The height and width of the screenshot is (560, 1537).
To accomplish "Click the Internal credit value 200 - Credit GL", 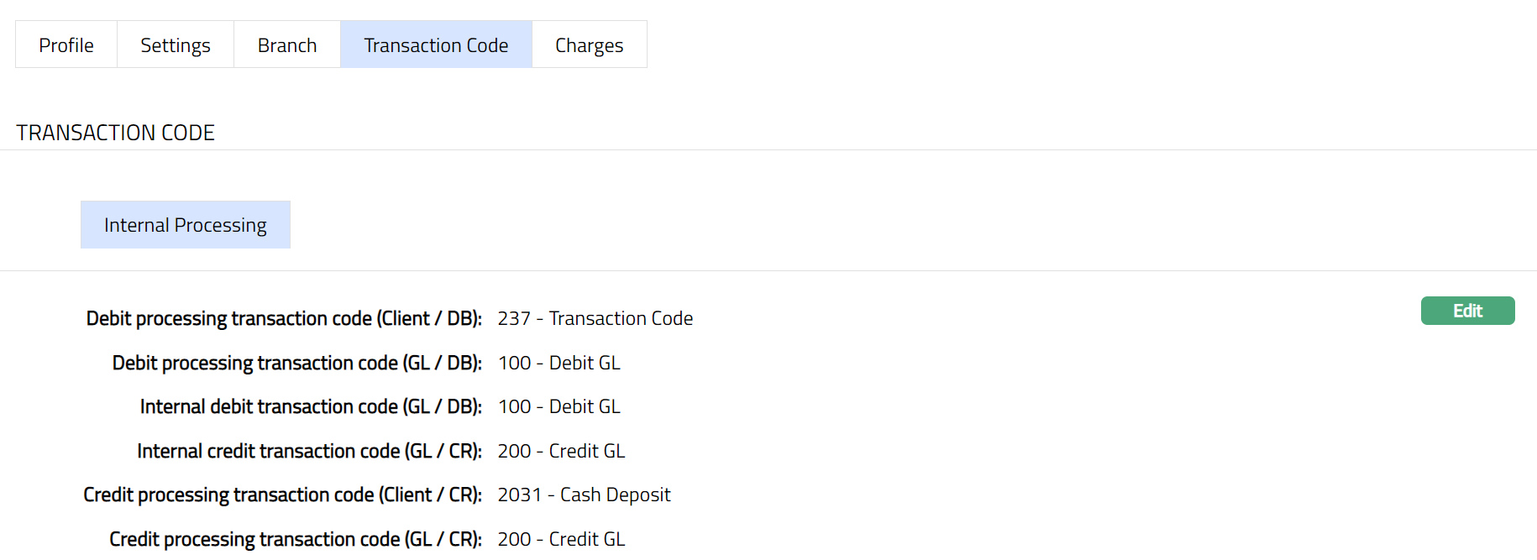I will (x=561, y=452).
